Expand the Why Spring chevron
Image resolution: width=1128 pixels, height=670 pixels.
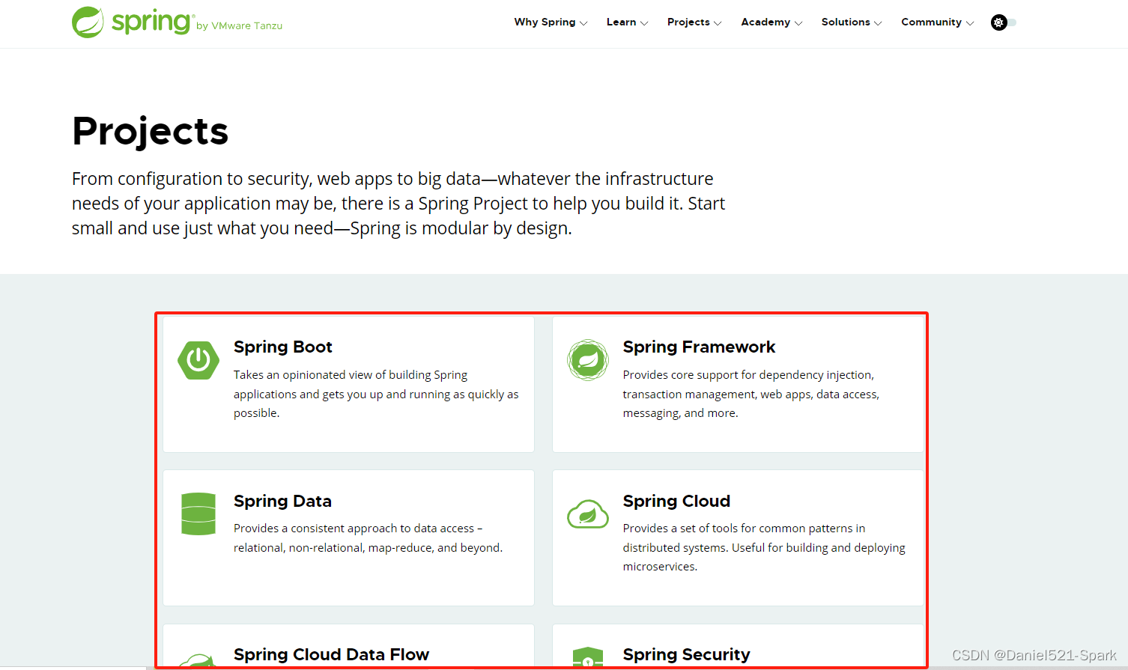click(x=583, y=23)
